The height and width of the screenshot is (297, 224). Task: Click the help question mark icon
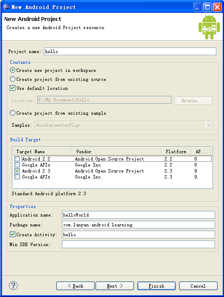click(13, 285)
